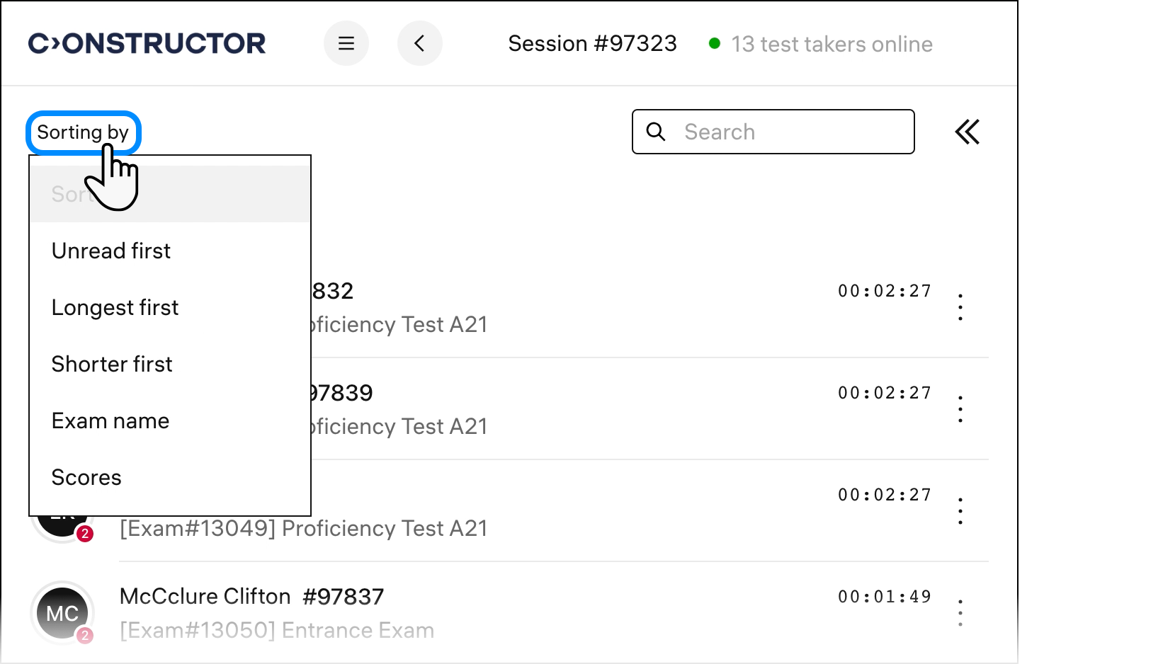Open McClure Clifton #97837 entry
Image resolution: width=1163 pixels, height=664 pixels.
[251, 597]
